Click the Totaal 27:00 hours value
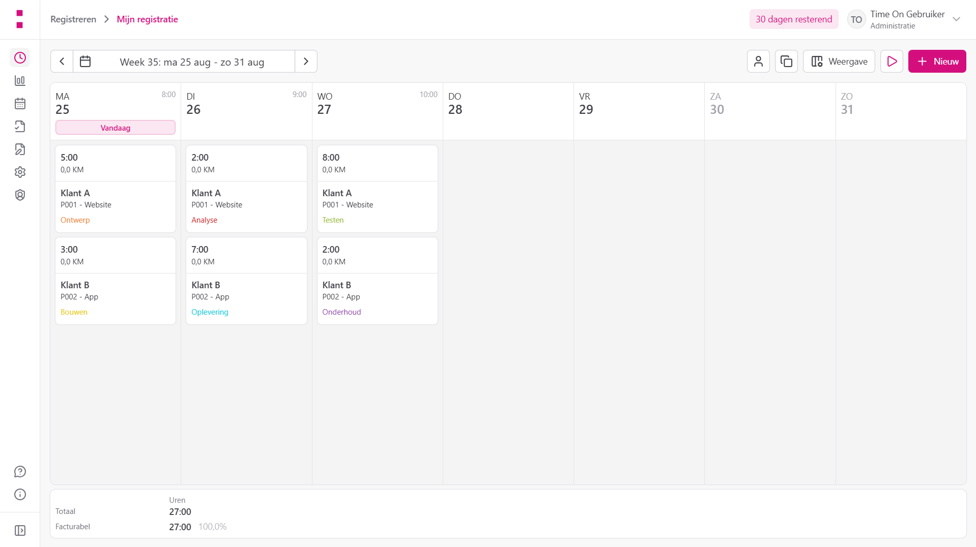 click(180, 512)
